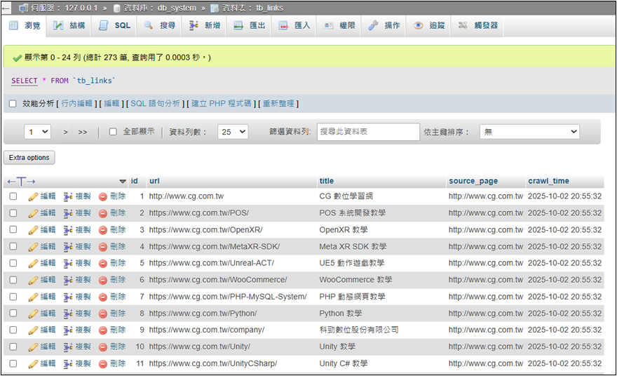Check the 全部顯示 show all checkbox
This screenshot has width=617, height=376.
tap(113, 132)
